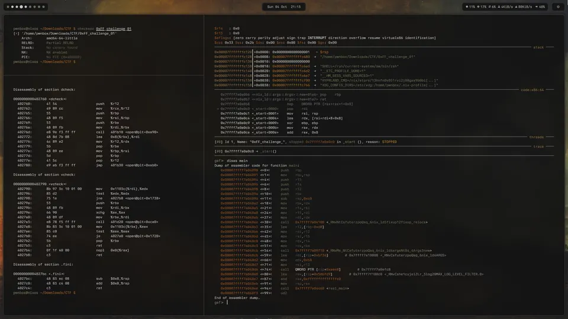The width and height of the screenshot is (568, 319).
Task: Open the power menu icon in top bar
Action: (x=558, y=7)
